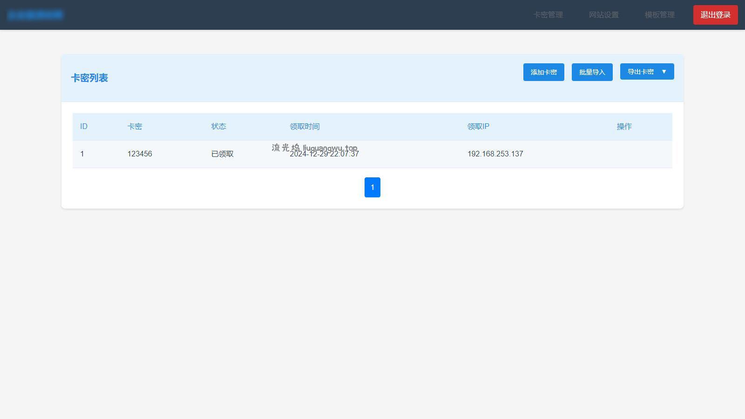Click the IP address 192.168.253.137

[x=495, y=154]
